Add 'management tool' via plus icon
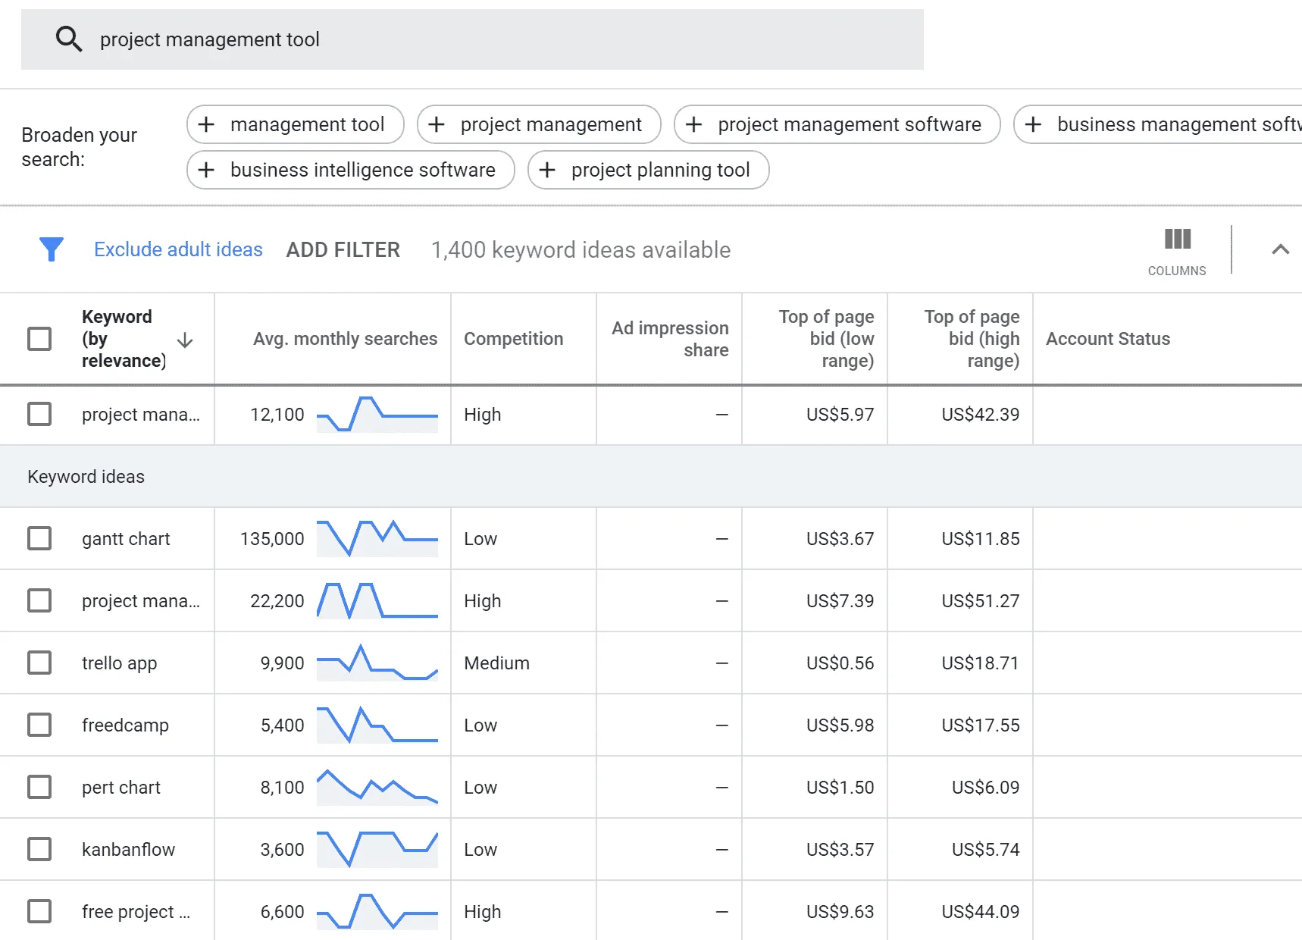Screen dimensions: 1302x940 (206, 124)
